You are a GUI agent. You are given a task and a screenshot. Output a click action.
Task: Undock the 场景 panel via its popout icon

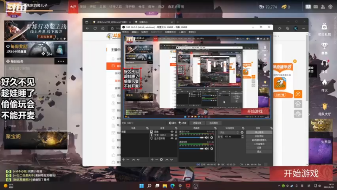[x=147, y=128]
